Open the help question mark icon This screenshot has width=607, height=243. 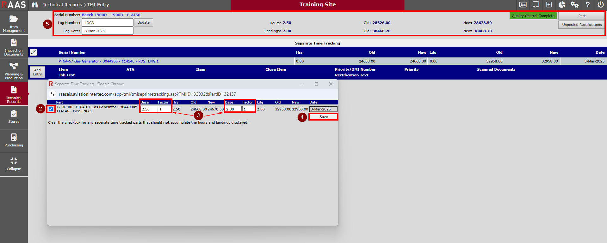[x=587, y=5]
